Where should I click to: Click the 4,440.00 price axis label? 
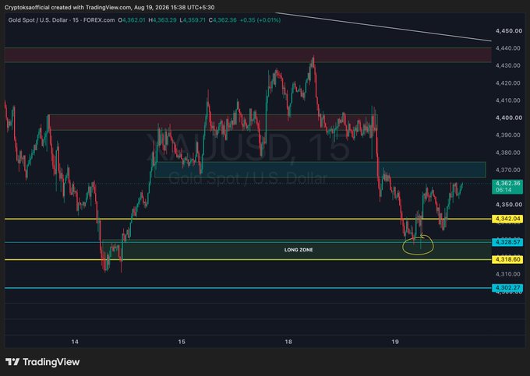507,48
